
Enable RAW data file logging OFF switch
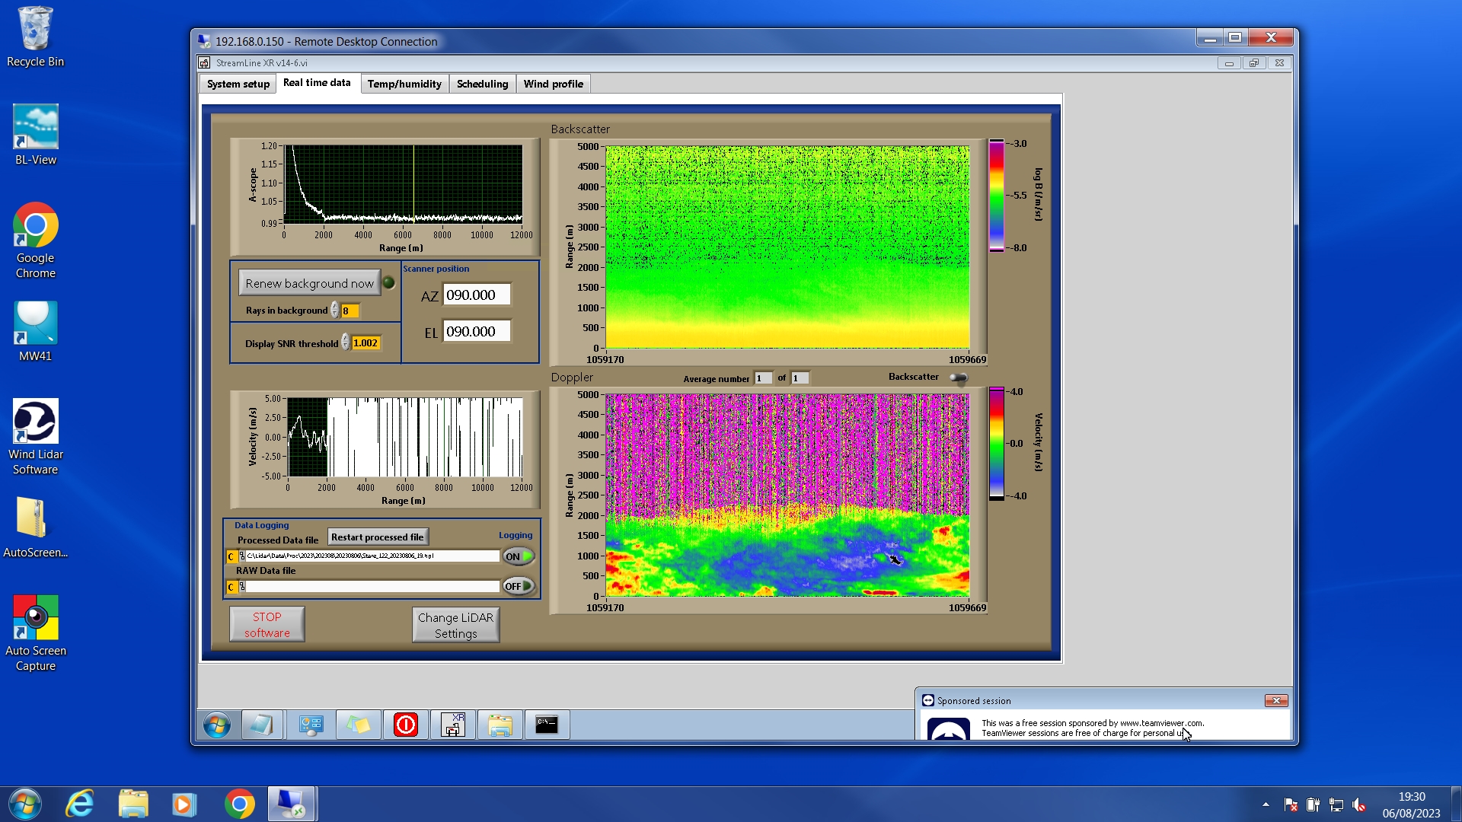(519, 586)
